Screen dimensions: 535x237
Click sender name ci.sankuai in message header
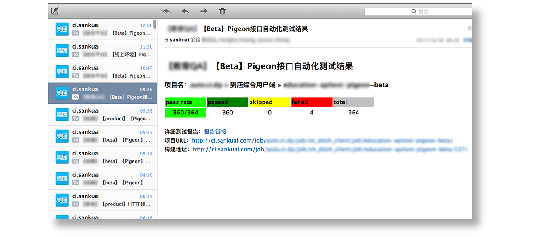(177, 40)
